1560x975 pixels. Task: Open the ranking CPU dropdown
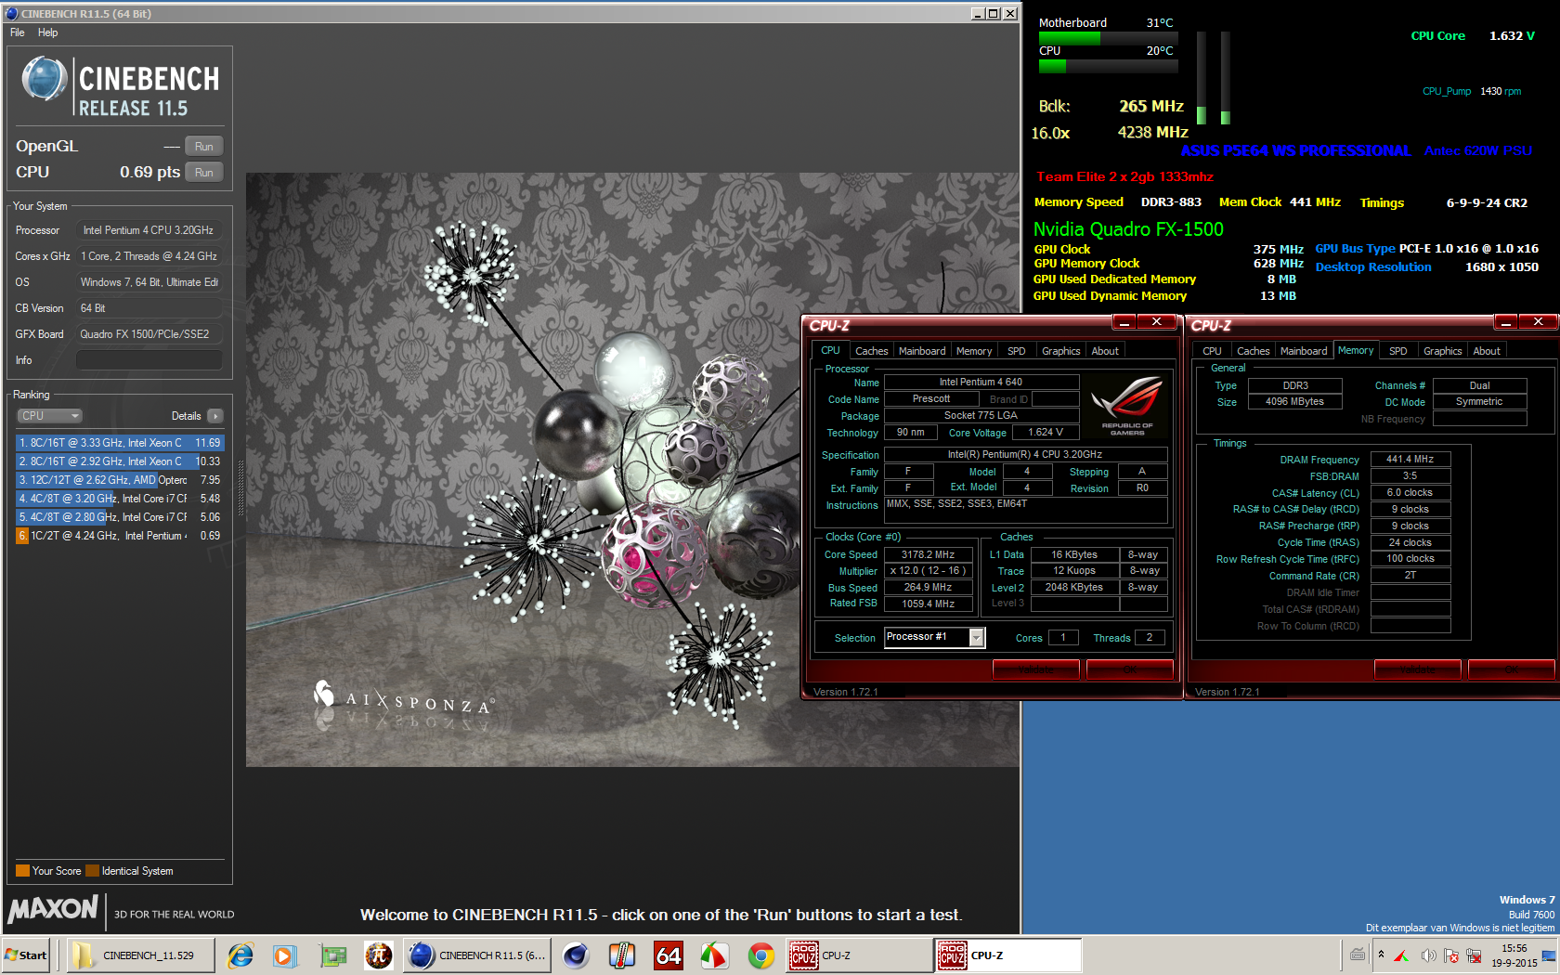(50, 416)
